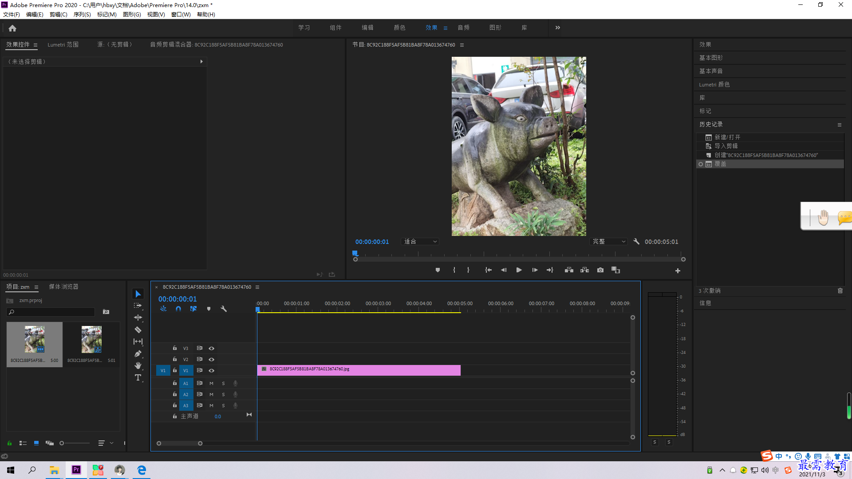The height and width of the screenshot is (479, 852).
Task: Select the Selection tool arrow
Action: [x=138, y=294]
